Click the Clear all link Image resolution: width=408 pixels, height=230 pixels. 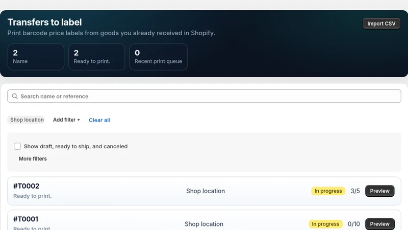(99, 120)
